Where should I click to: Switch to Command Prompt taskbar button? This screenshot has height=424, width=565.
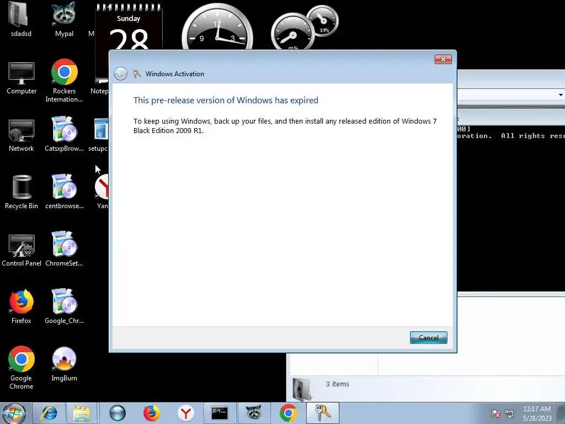(x=220, y=413)
